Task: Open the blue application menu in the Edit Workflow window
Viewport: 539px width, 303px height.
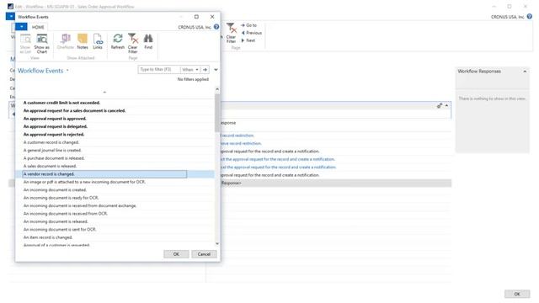Action: 10,16
